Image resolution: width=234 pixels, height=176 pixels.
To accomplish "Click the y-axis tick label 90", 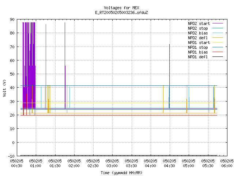I will [x=12, y=19].
